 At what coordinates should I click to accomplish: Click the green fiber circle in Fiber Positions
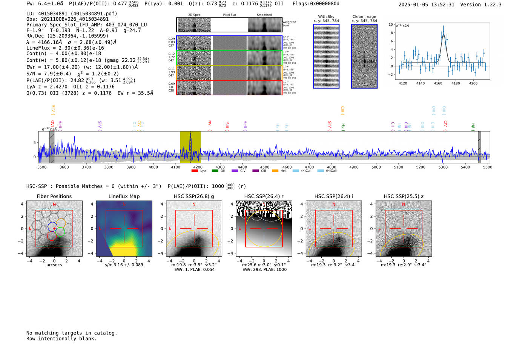point(60,232)
